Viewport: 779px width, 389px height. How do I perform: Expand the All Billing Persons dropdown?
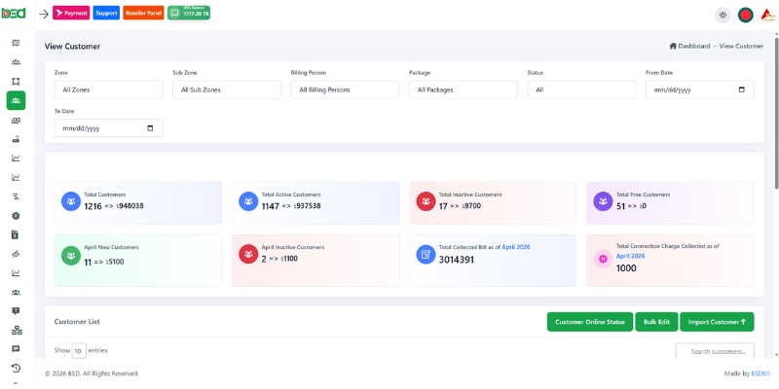coord(345,89)
